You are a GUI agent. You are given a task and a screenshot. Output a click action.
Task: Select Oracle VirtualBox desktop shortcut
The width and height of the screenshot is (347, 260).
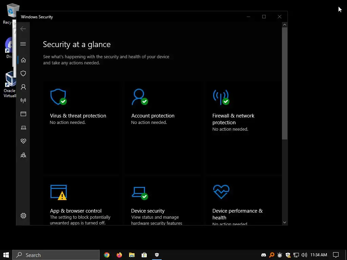click(x=10, y=84)
